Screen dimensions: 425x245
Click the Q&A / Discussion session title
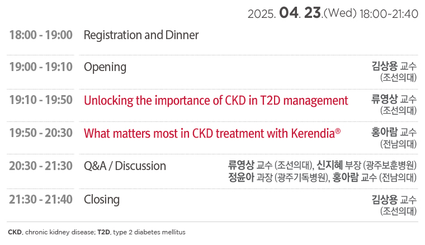(125, 166)
